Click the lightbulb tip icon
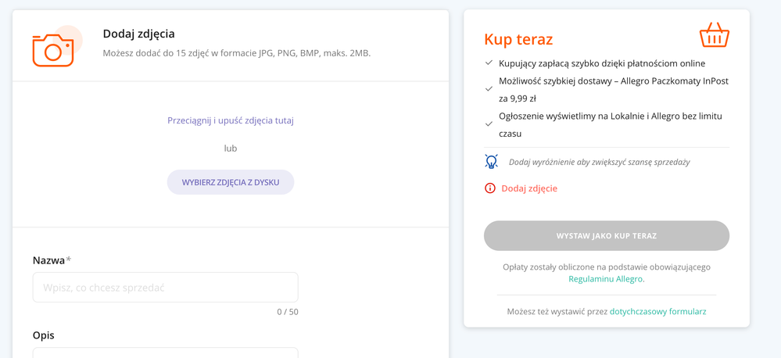The height and width of the screenshot is (358, 781). pos(491,161)
